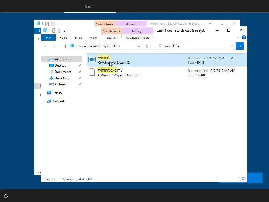Expand the breadcrumb chevron after System32

120,46
